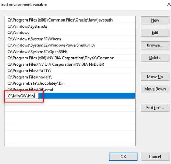
Task: Select the C:\Windows\system32 entry
Action: pos(70,26)
